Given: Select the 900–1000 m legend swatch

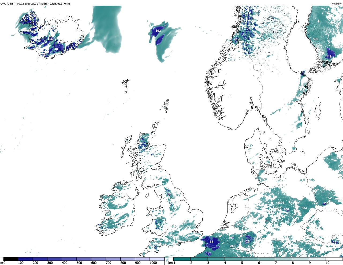Looking at the screenshot, I should coord(142,259).
